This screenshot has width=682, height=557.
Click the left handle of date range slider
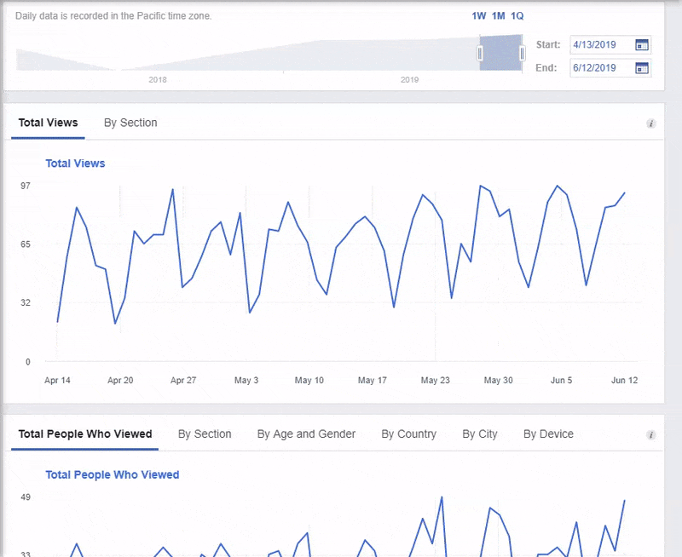click(480, 54)
